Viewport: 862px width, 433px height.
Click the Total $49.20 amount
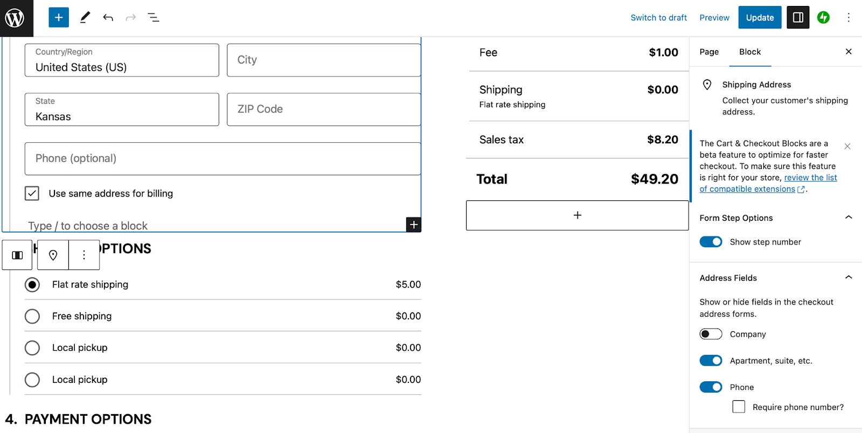point(655,179)
